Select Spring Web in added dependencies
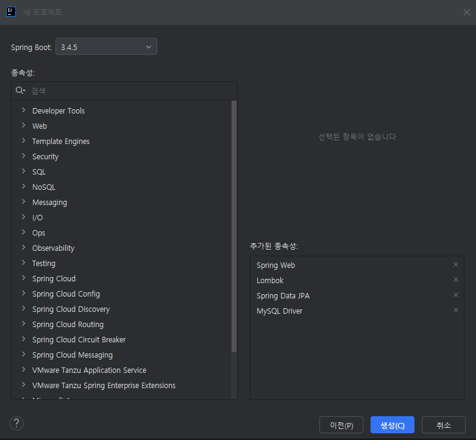 [275, 265]
